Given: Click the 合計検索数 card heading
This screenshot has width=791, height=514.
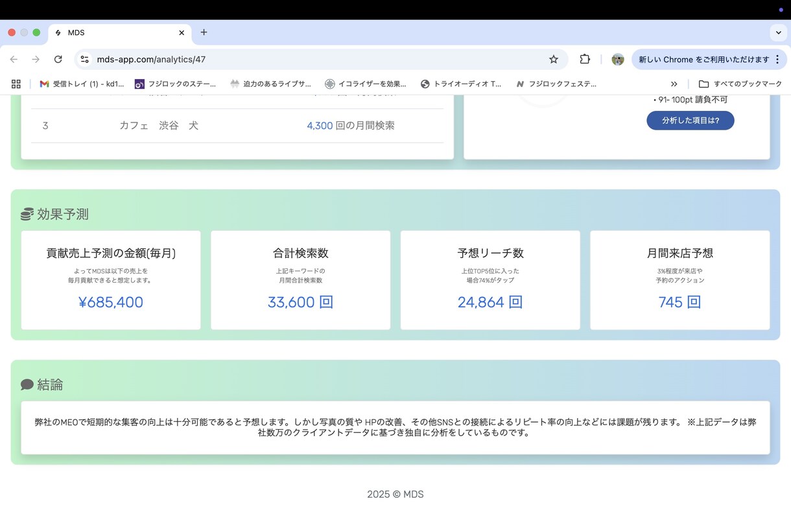Looking at the screenshot, I should pyautogui.click(x=300, y=253).
